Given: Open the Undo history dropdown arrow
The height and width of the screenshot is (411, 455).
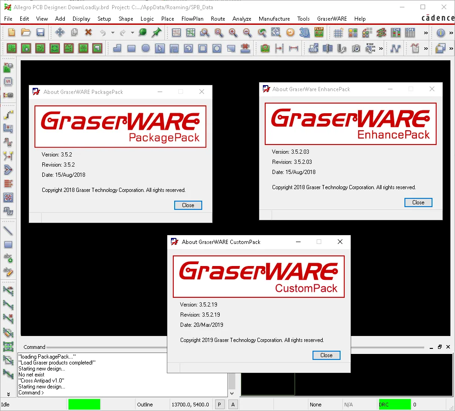Looking at the screenshot, I should (x=113, y=33).
